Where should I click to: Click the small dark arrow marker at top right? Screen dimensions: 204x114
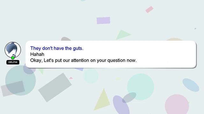pos(195,29)
